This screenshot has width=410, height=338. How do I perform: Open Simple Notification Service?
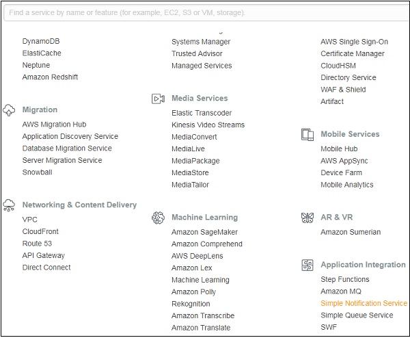click(x=364, y=303)
